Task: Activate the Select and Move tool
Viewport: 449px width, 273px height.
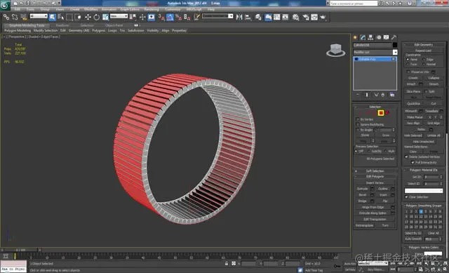Action: coord(88,17)
